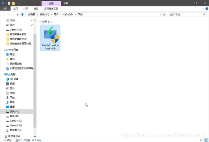Select the 系统 (C:) drive in sidebar
The width and height of the screenshot is (209, 142).
click(17, 112)
